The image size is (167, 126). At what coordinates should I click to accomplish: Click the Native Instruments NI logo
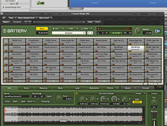(157, 31)
